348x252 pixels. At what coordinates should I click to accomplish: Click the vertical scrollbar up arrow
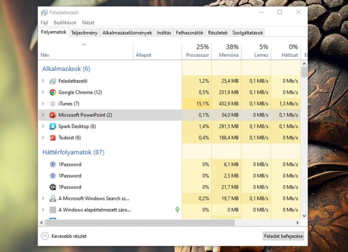pos(304,64)
